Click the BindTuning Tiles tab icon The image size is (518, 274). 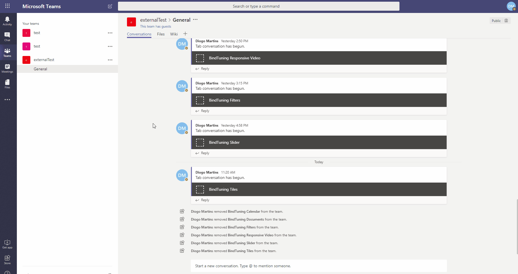coord(200,190)
